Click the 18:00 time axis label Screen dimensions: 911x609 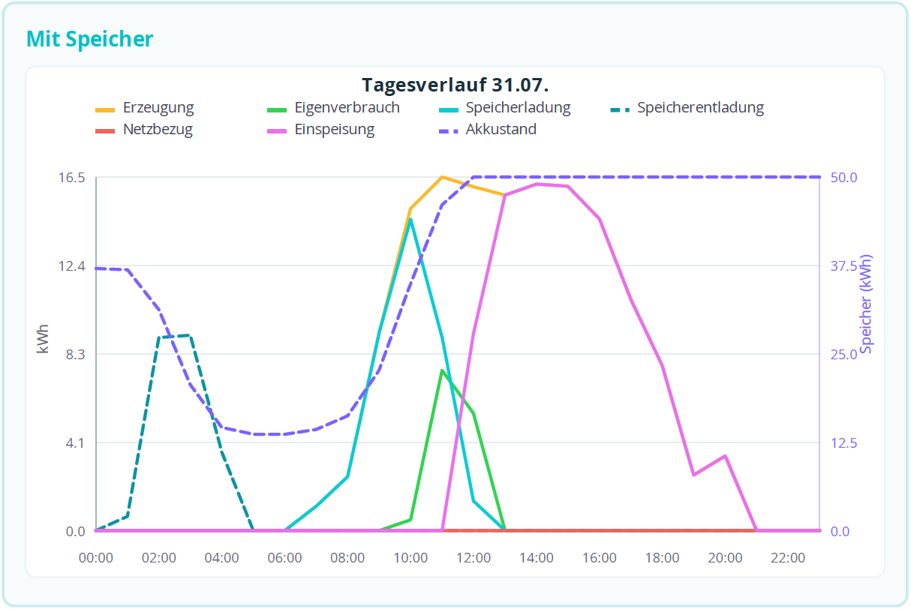click(663, 558)
